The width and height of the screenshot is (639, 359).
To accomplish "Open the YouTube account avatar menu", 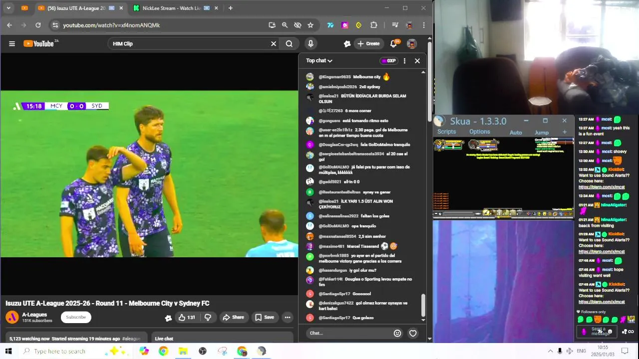I will (x=412, y=44).
